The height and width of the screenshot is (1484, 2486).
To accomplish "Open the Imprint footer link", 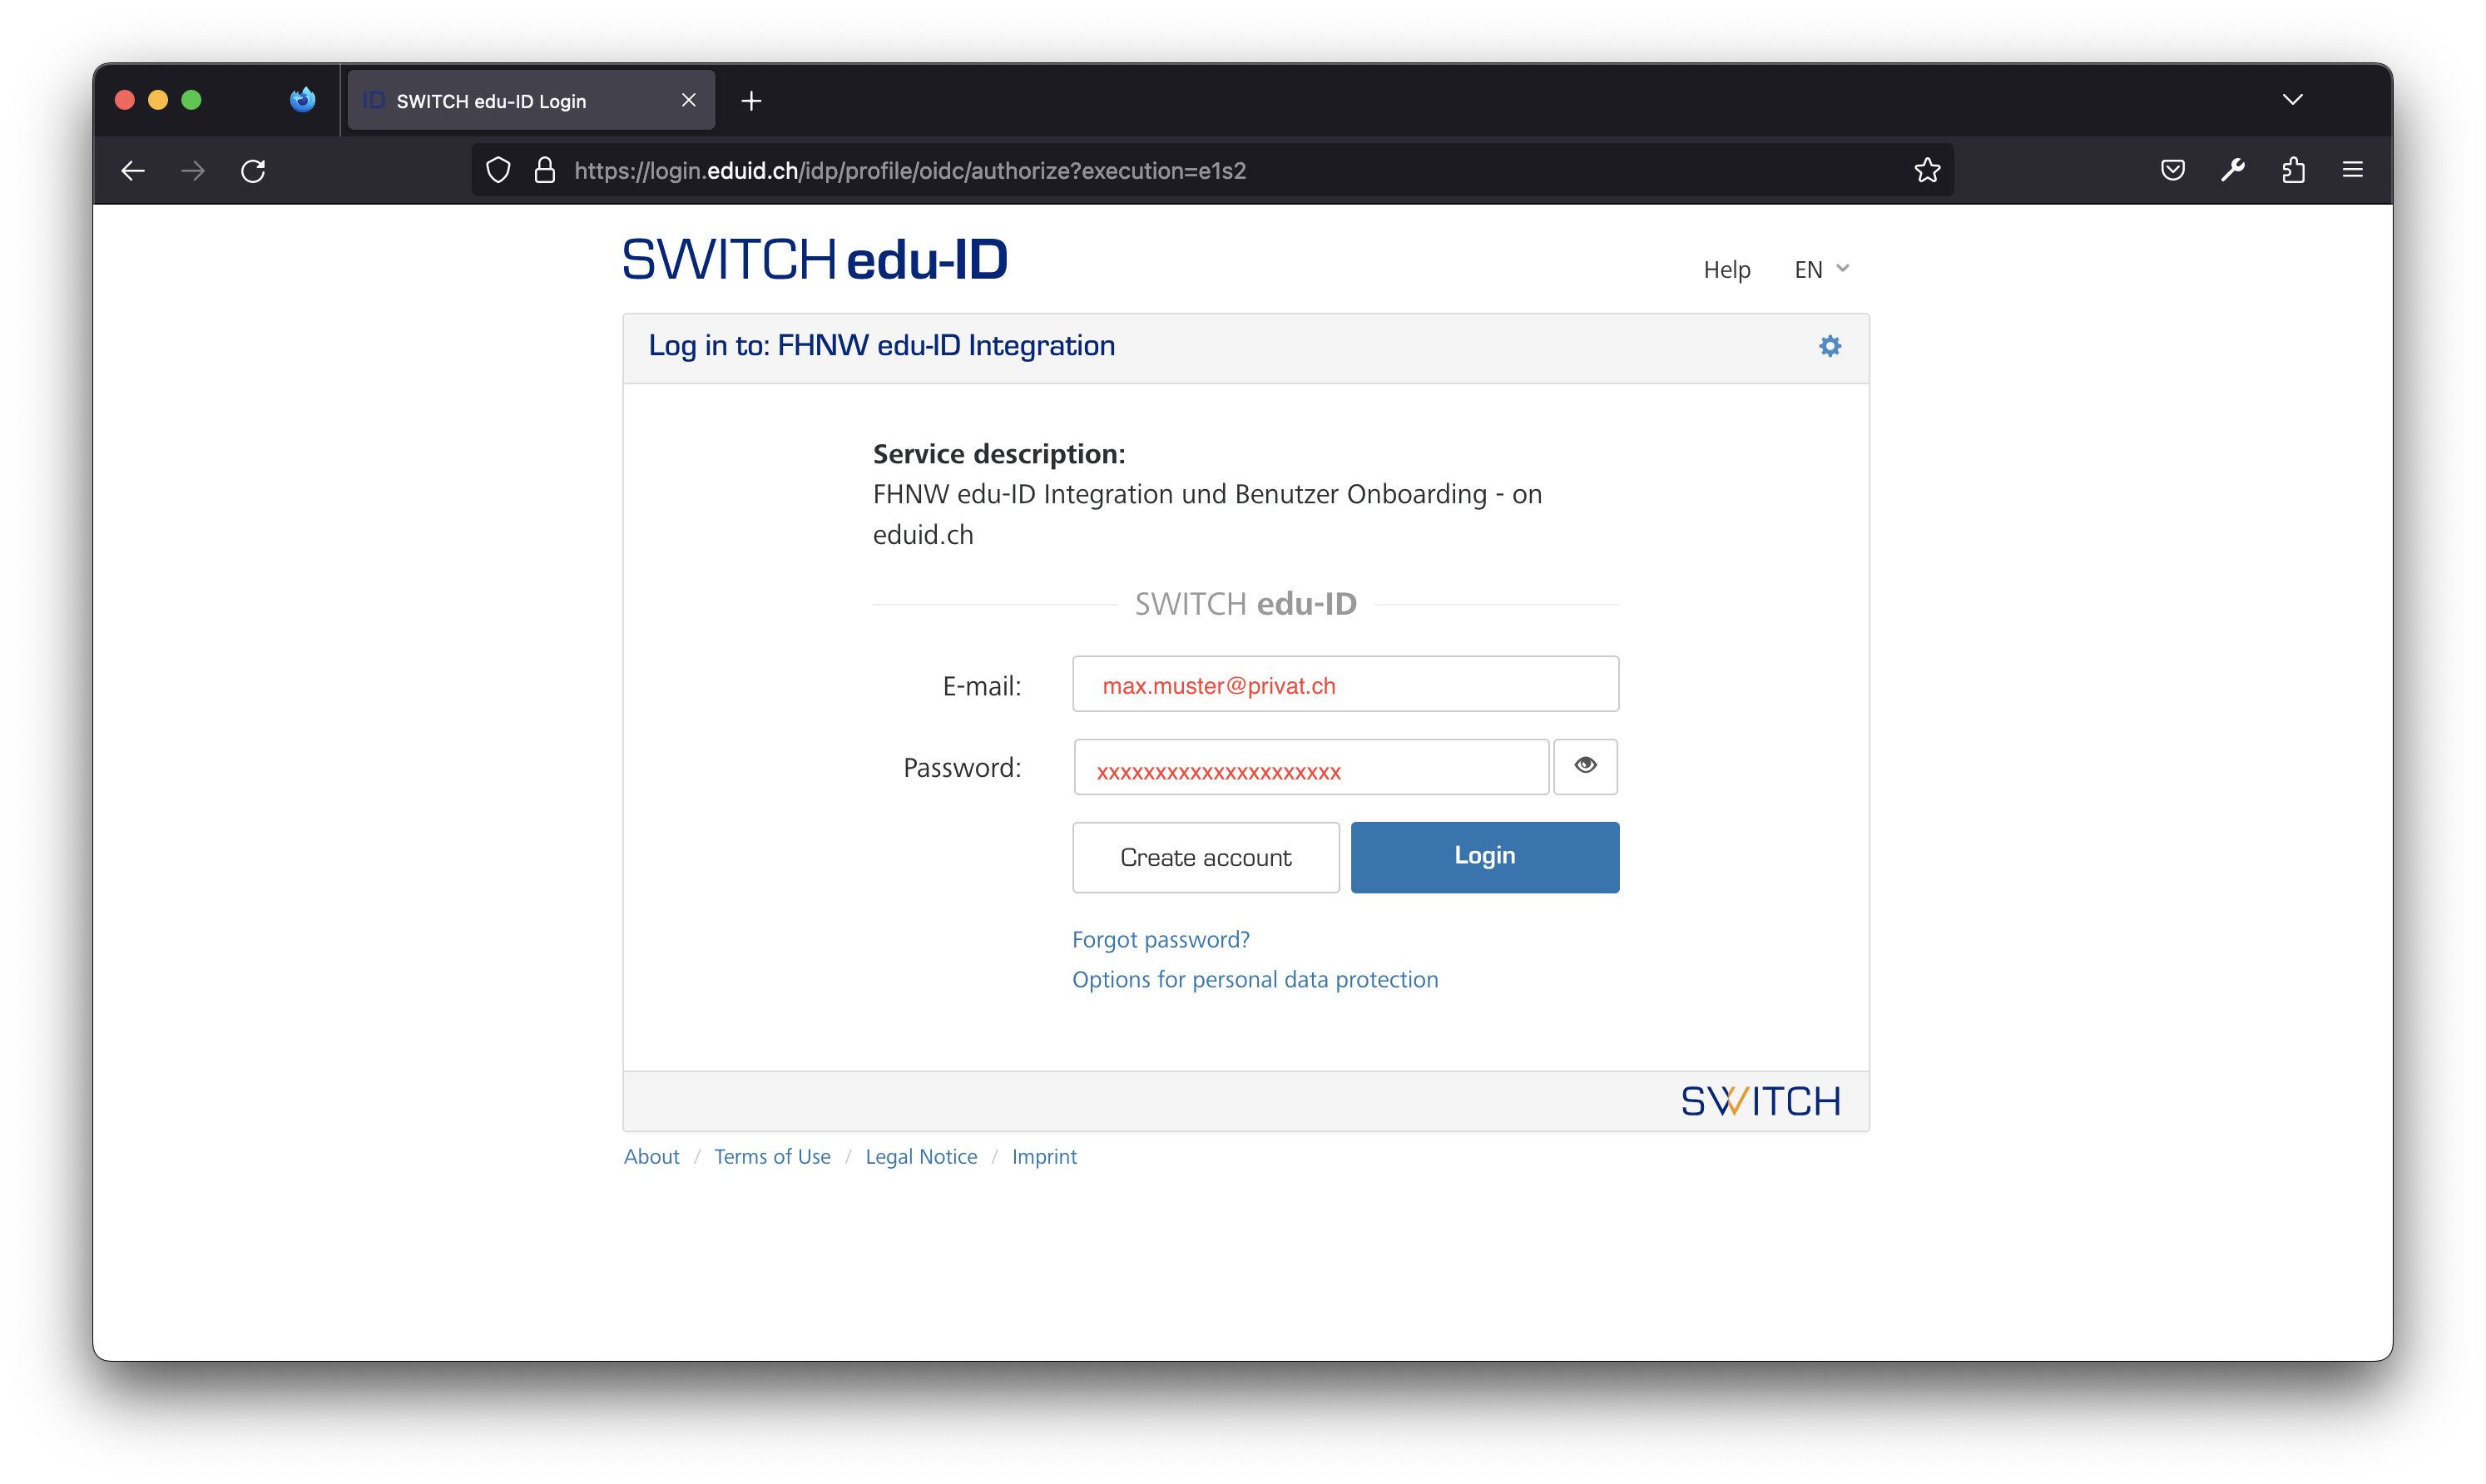I will [1044, 1156].
